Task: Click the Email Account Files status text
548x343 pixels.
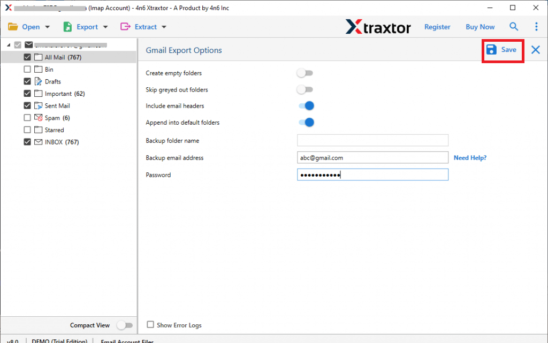Action: [127, 340]
